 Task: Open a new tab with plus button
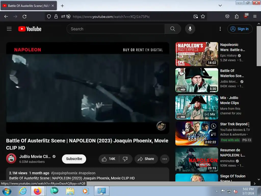(x=62, y=6)
